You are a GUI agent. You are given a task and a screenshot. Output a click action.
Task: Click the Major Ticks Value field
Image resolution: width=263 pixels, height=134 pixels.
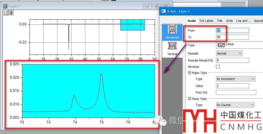tap(233, 86)
